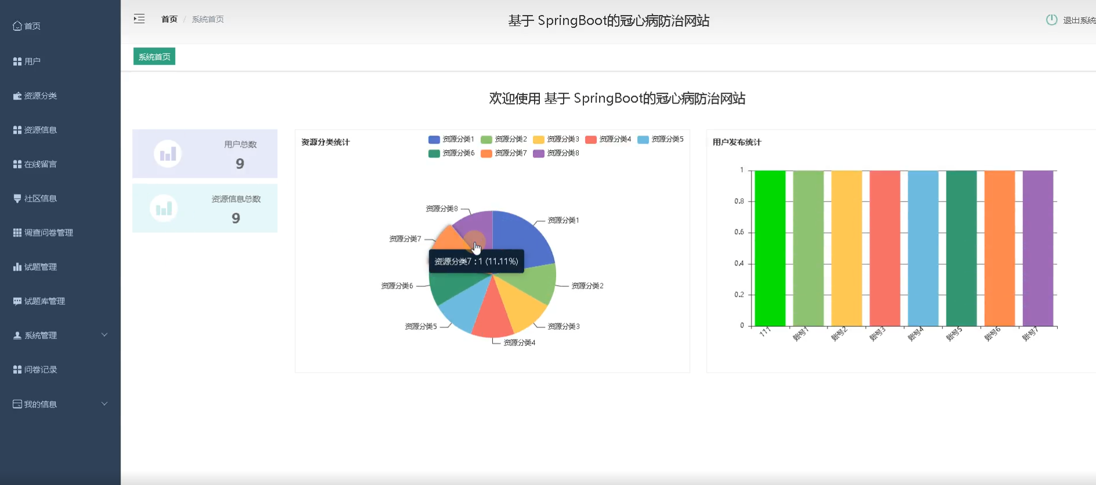
Task: Open the 社区信息 menu item
Action: click(60, 198)
